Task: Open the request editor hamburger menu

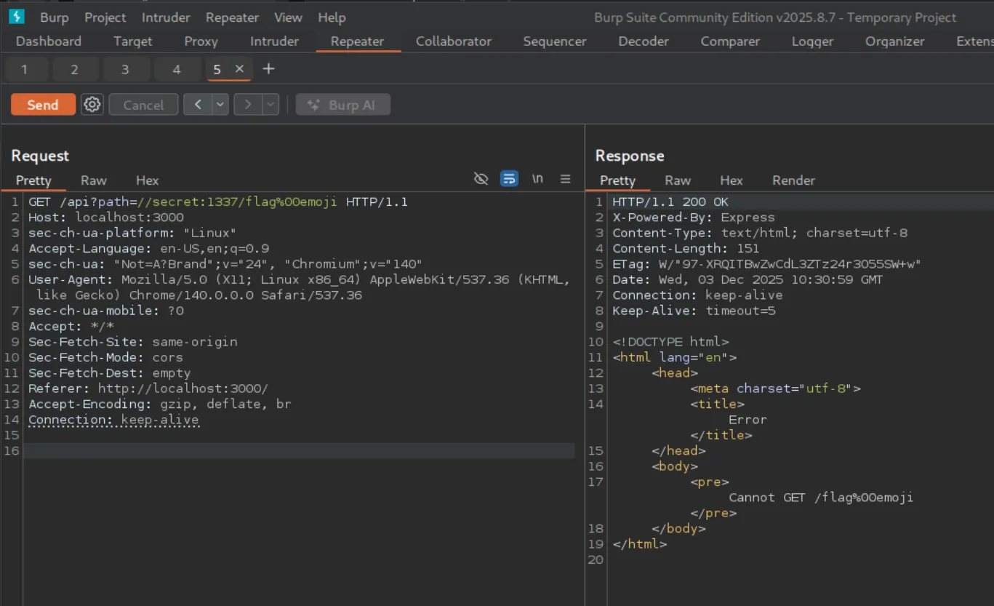Action: [565, 179]
